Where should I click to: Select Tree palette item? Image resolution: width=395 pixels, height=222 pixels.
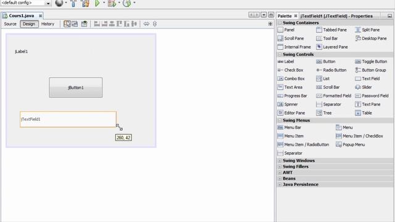tap(324, 113)
